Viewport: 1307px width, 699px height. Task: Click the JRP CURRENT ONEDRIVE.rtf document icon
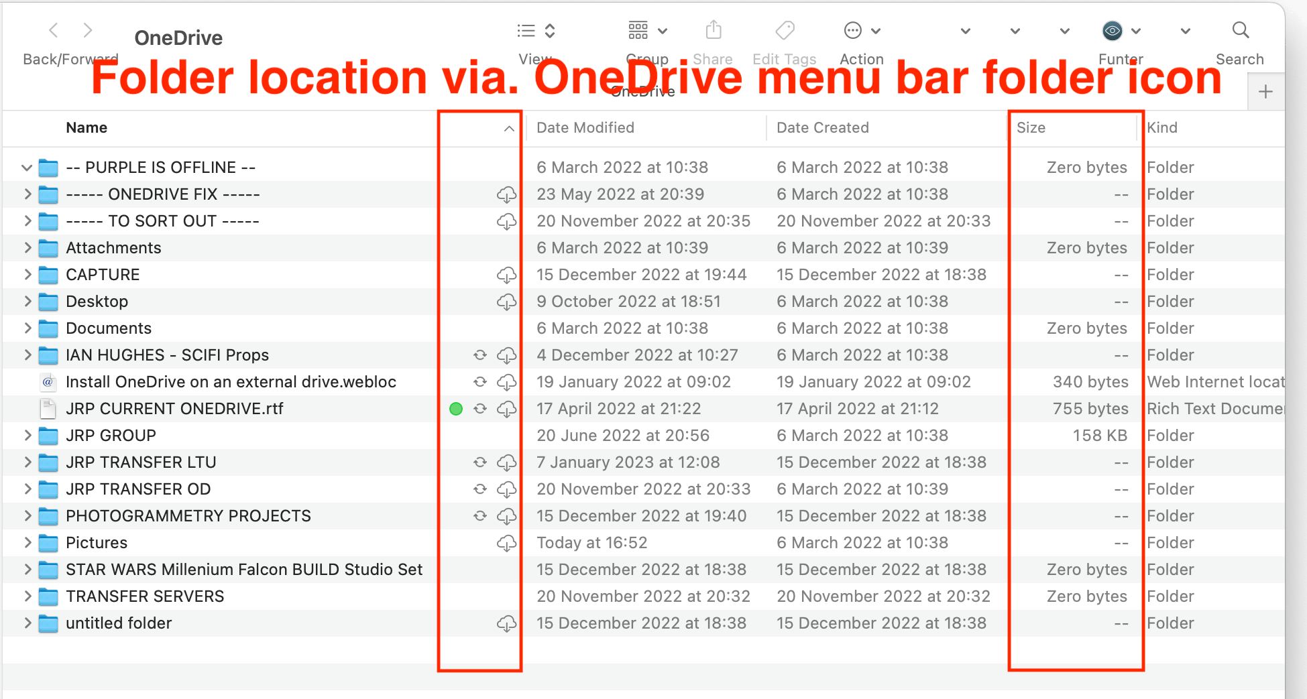click(48, 409)
